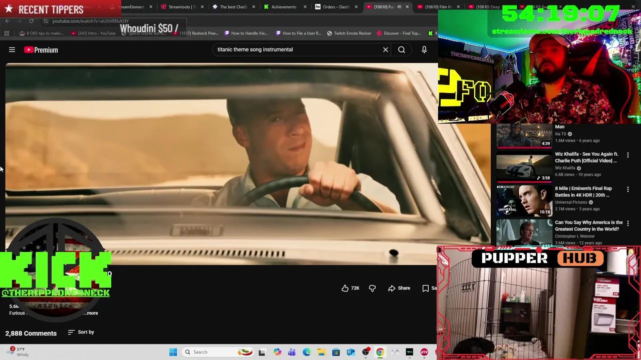Open File Explorer on the taskbar
Image resolution: width=641 pixels, height=360 pixels.
click(x=321, y=352)
